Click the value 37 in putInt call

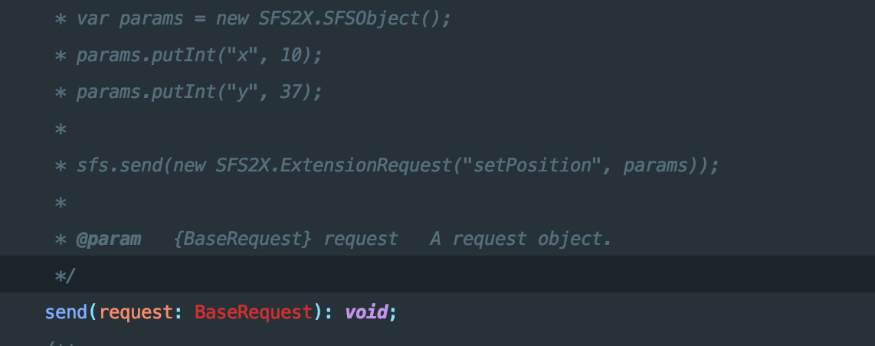coord(293,92)
